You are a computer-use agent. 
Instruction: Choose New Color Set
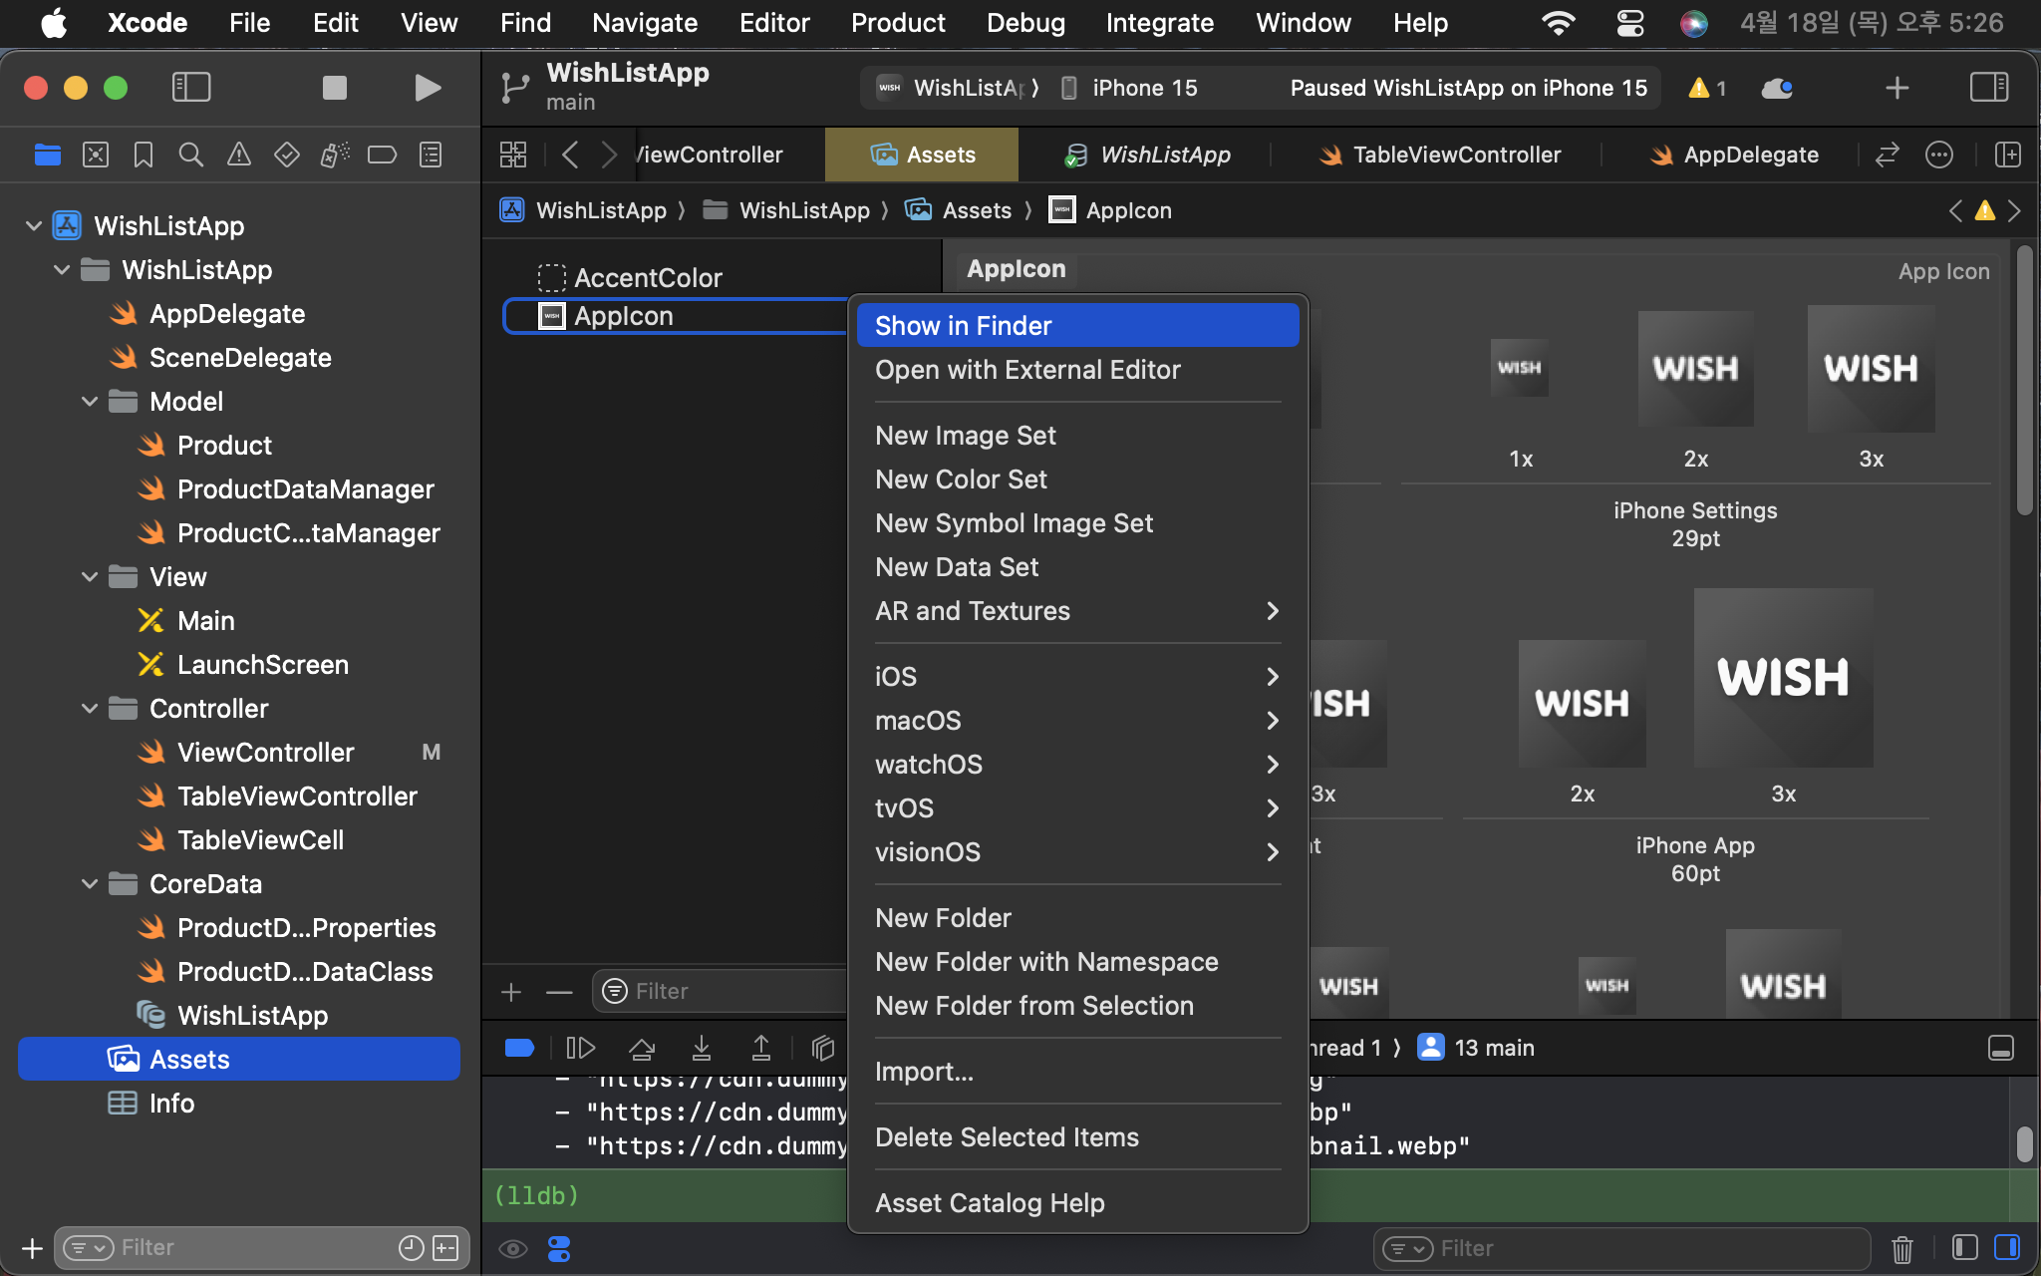tap(1077, 479)
